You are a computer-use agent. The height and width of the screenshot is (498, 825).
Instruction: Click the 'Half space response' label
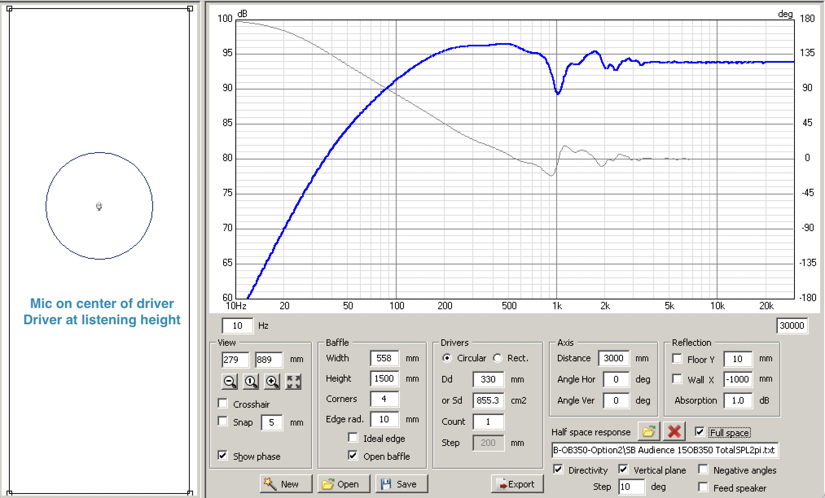591,432
